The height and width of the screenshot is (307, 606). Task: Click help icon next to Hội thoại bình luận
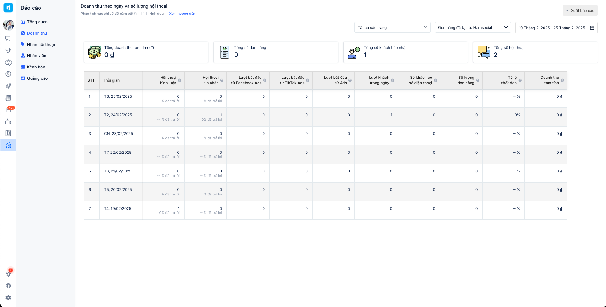[180, 80]
